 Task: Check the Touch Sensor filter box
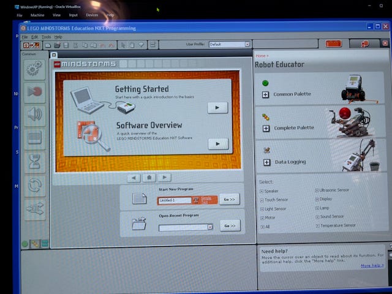(x=262, y=200)
